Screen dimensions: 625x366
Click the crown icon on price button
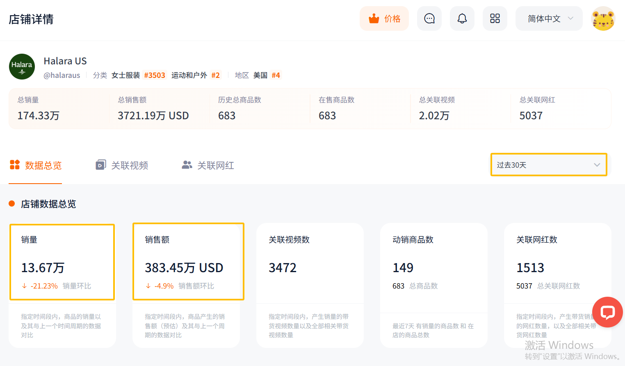click(x=374, y=19)
